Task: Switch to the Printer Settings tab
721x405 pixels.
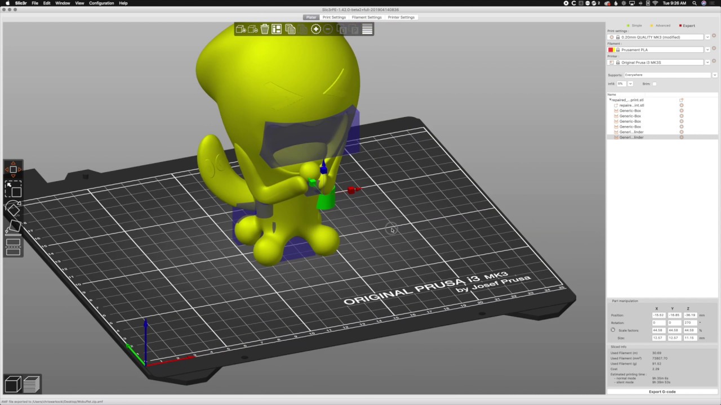Action: 401,17
